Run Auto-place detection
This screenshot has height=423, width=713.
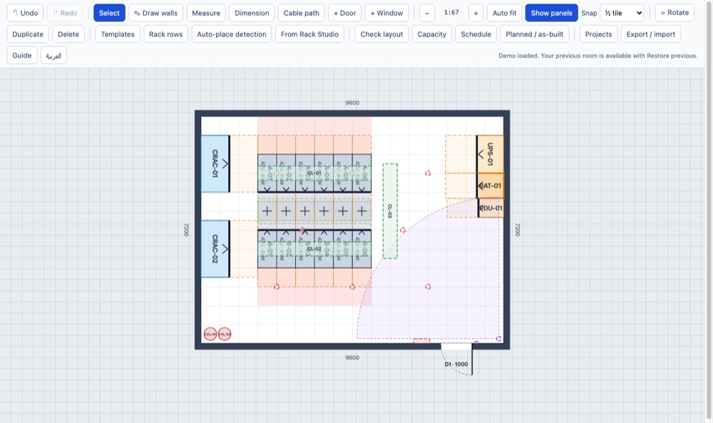point(232,34)
